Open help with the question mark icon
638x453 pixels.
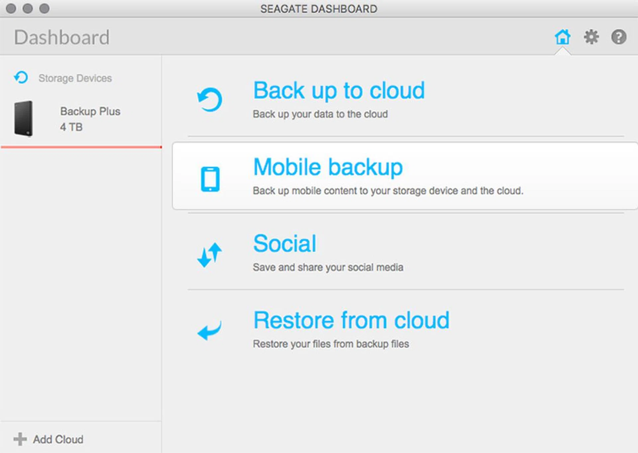pyautogui.click(x=619, y=37)
